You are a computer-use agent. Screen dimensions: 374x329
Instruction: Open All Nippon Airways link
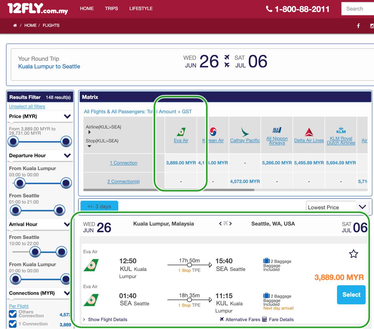tap(277, 141)
